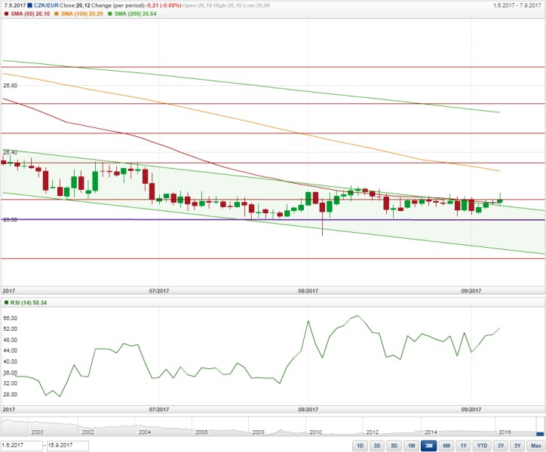Show year-to-date with YTD button
The image size is (546, 452).
482,445
